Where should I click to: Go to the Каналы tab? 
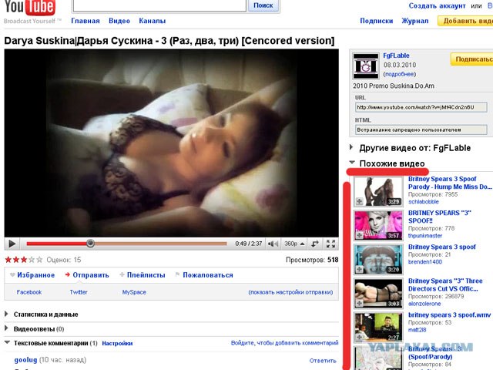click(x=153, y=21)
